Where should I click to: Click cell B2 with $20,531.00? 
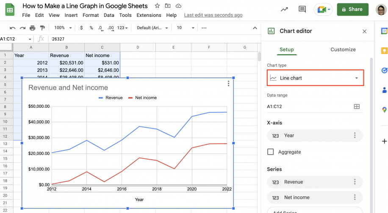67,63
